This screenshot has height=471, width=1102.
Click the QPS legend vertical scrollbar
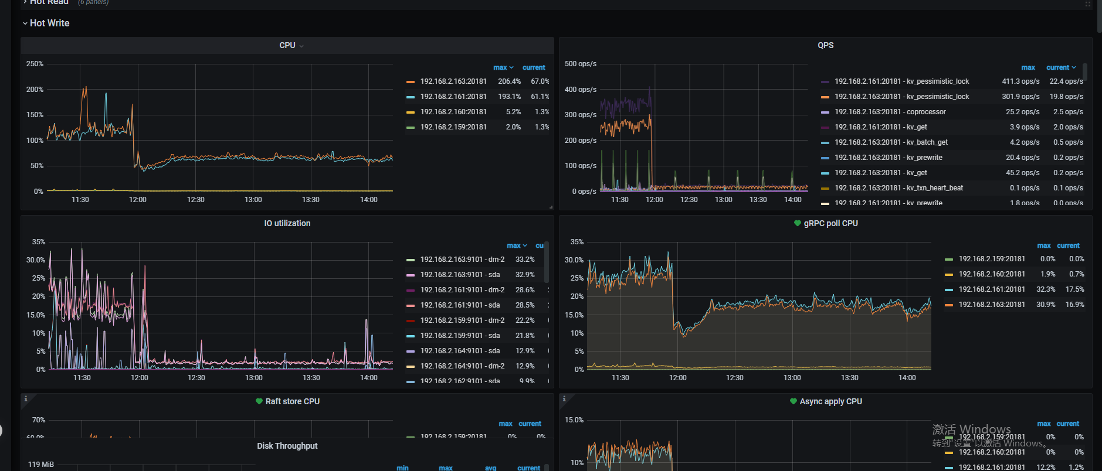pyautogui.click(x=1084, y=72)
